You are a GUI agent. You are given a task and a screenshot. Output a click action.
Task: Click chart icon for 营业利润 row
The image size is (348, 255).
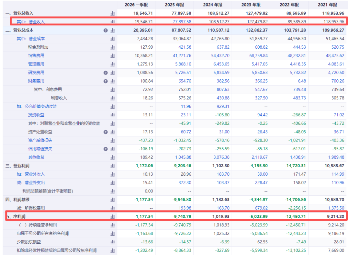113,166
